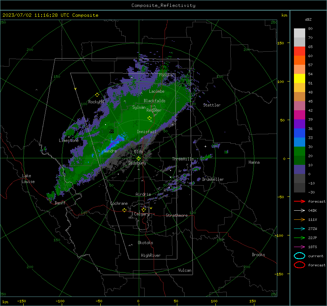The height and width of the screenshot is (306, 327).
Task: Click the purple 10 dBZ color swatch
Action: coord(299,170)
